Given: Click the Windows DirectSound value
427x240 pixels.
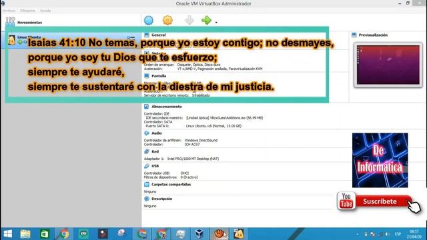Looking at the screenshot, I should [201, 141].
